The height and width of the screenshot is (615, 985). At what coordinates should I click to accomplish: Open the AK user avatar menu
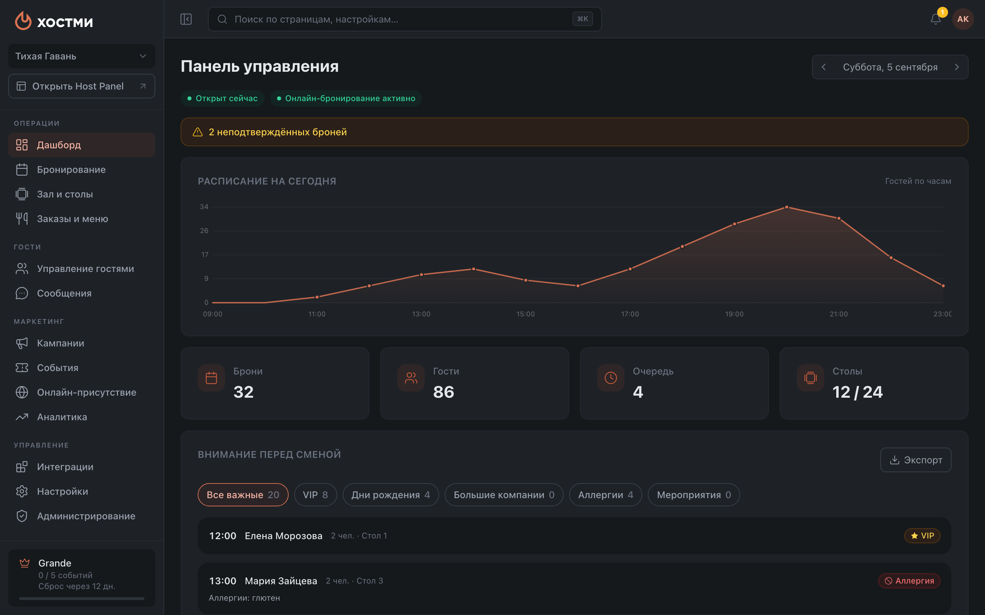point(963,19)
